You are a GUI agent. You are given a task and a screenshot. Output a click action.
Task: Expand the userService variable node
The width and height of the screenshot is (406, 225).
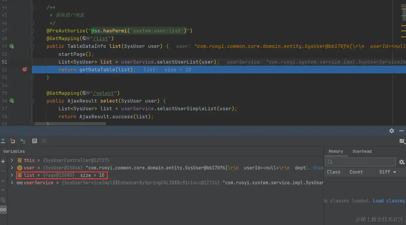point(12,182)
